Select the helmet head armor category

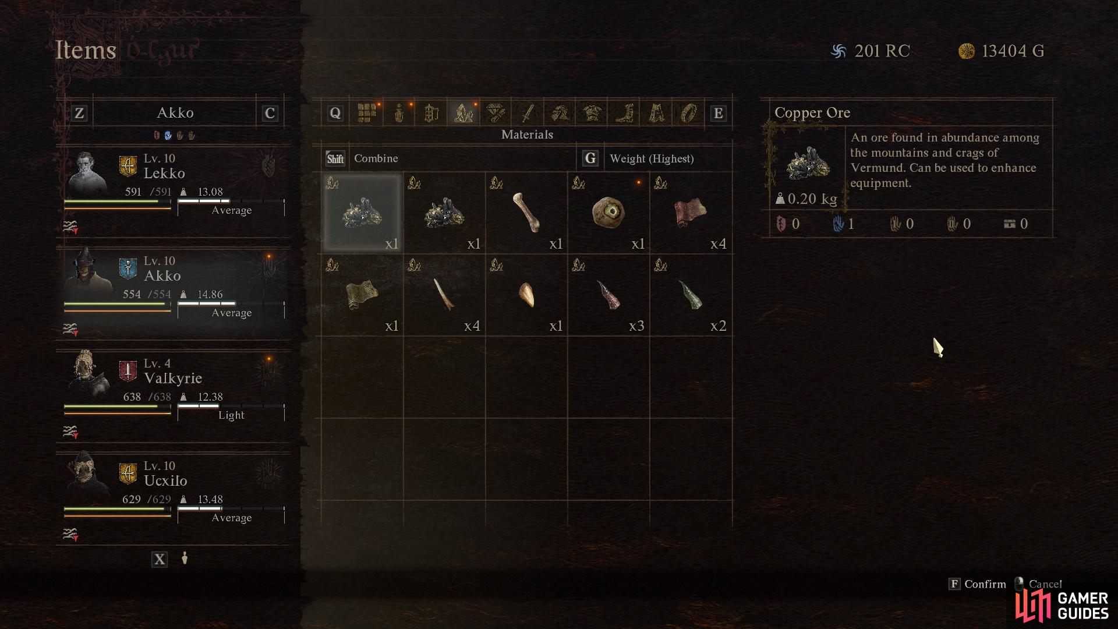tap(560, 113)
